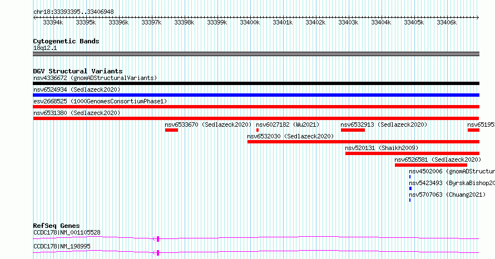Click the nsv5707063 (Chuang2021) label
The image size is (495, 259).
[x=447, y=195]
